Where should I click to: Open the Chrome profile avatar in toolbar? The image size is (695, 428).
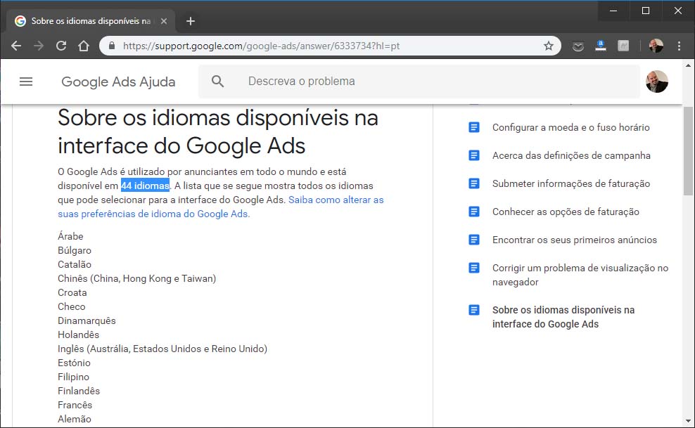coord(656,46)
